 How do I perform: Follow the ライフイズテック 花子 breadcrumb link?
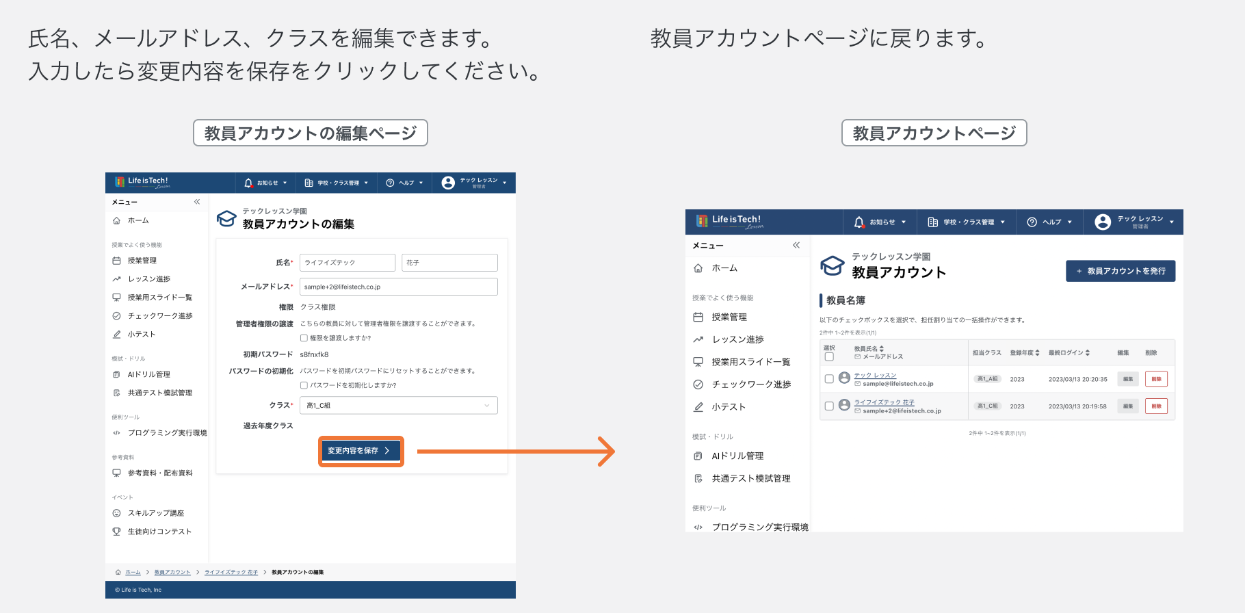(x=231, y=572)
